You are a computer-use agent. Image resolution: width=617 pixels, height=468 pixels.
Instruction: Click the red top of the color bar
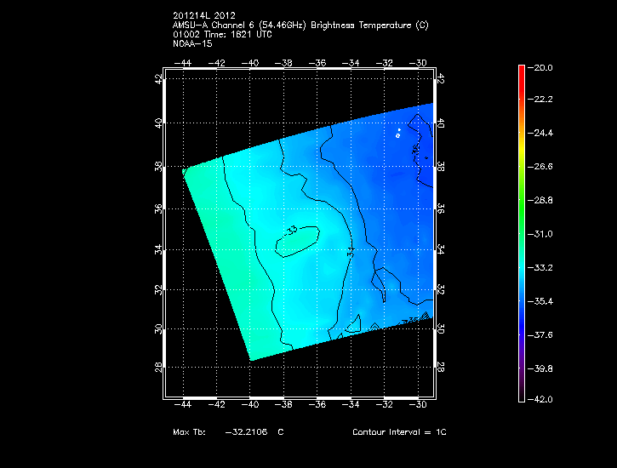(521, 70)
